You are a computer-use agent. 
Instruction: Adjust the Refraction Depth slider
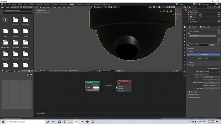212,83
